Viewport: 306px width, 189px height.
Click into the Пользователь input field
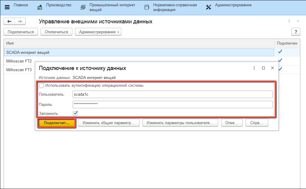click(172, 94)
